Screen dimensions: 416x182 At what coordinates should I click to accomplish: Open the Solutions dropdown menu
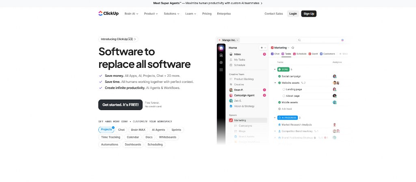[x=171, y=13]
